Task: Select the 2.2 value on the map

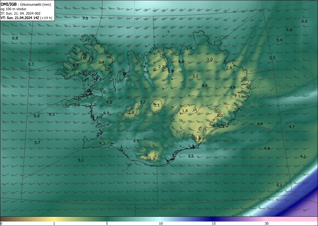Action: pos(161,67)
